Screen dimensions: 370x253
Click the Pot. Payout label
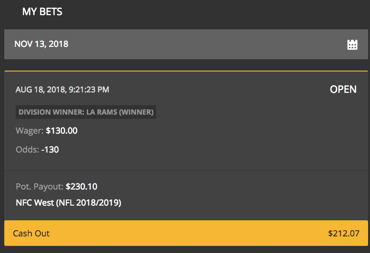(39, 187)
